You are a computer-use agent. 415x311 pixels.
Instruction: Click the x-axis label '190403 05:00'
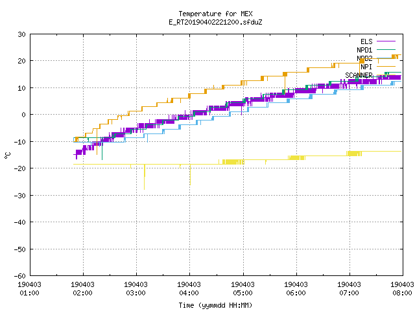[x=243, y=289]
